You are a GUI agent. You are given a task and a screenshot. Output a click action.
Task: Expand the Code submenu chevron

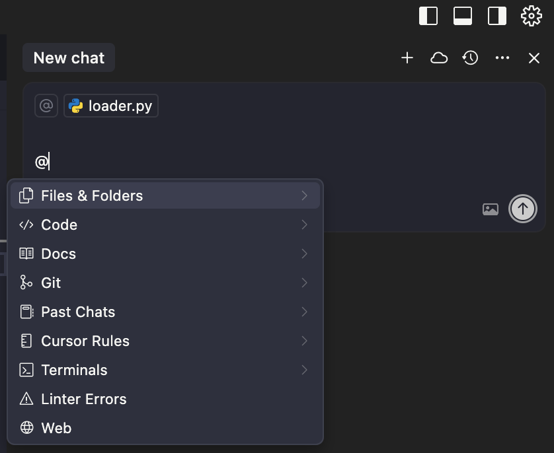[305, 225]
